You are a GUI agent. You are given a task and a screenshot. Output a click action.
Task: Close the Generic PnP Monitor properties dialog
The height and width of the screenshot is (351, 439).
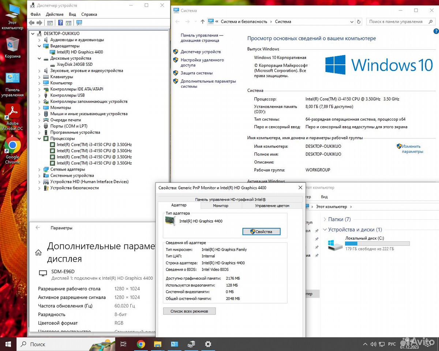pos(300,188)
